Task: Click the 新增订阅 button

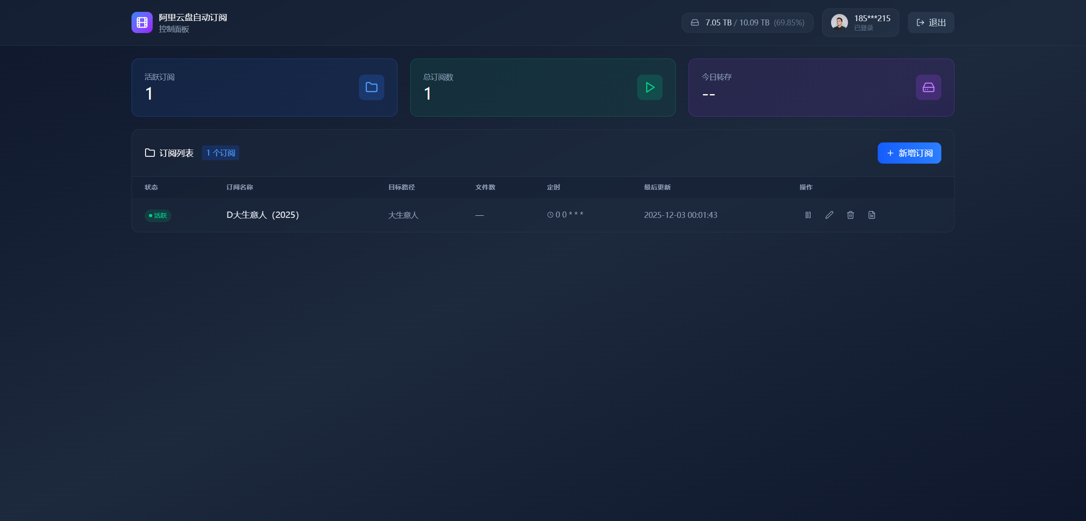Action: tap(909, 153)
